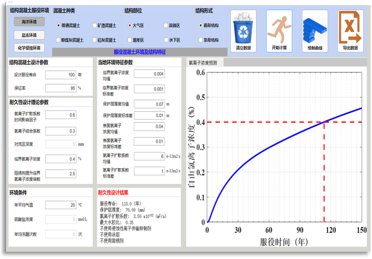Choose the 矿渣混凝土 radio option
Viewport: 372px width, 259px height.
[94, 26]
